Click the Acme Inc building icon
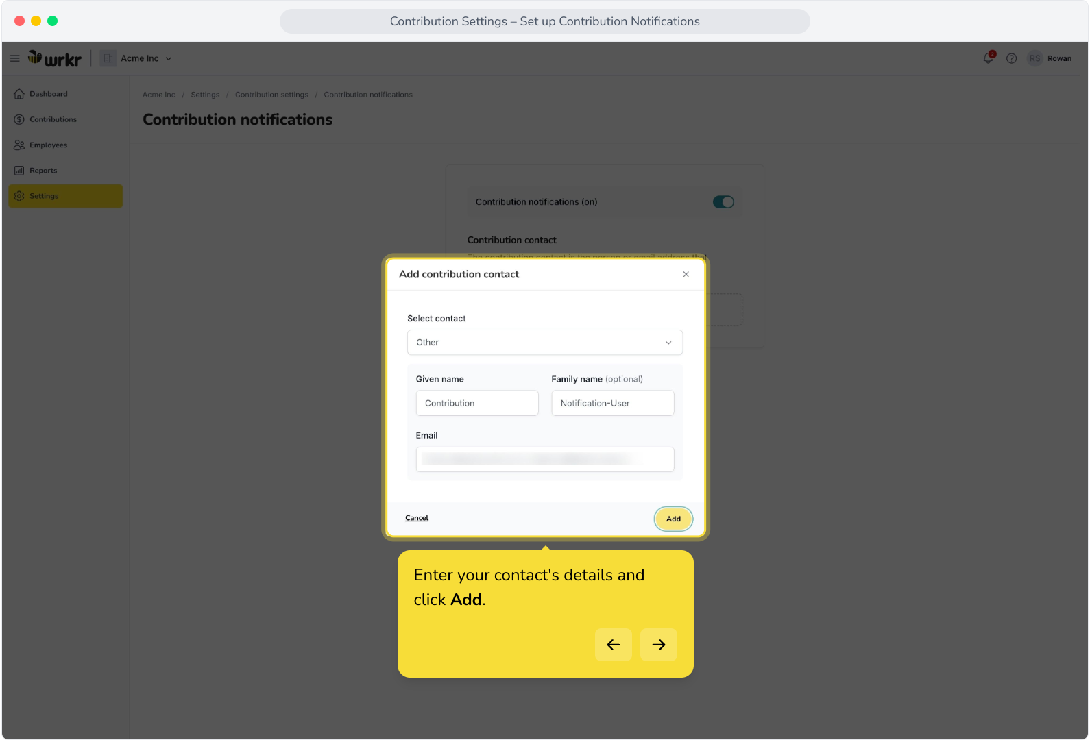Screen dimensions: 1090x740 pyautogui.click(x=108, y=58)
